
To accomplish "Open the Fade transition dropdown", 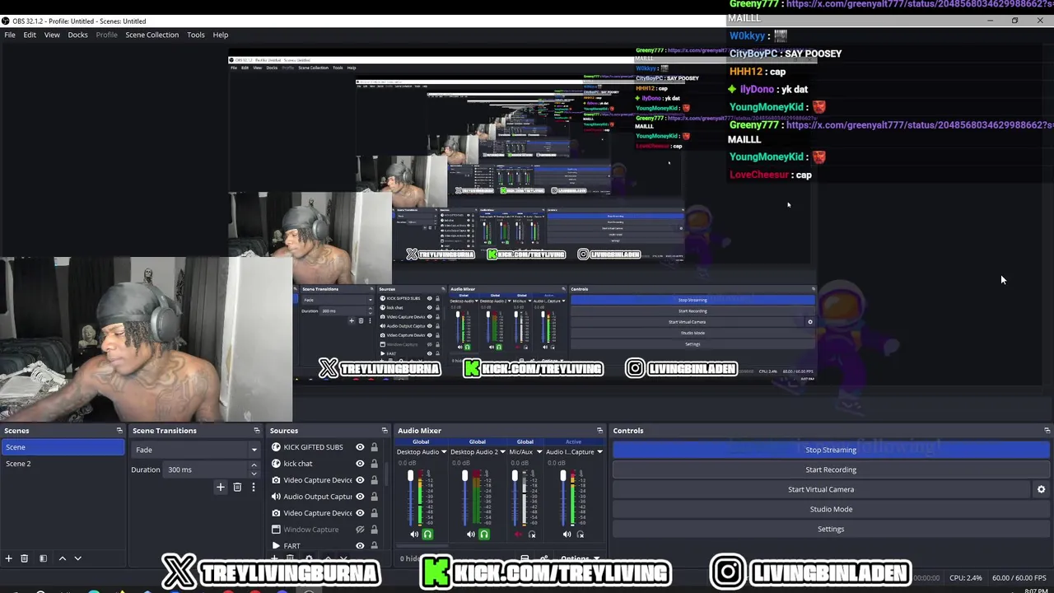I will tap(195, 450).
